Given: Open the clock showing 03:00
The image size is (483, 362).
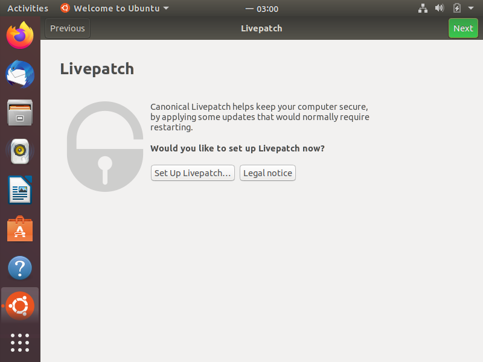Looking at the screenshot, I should click(262, 9).
